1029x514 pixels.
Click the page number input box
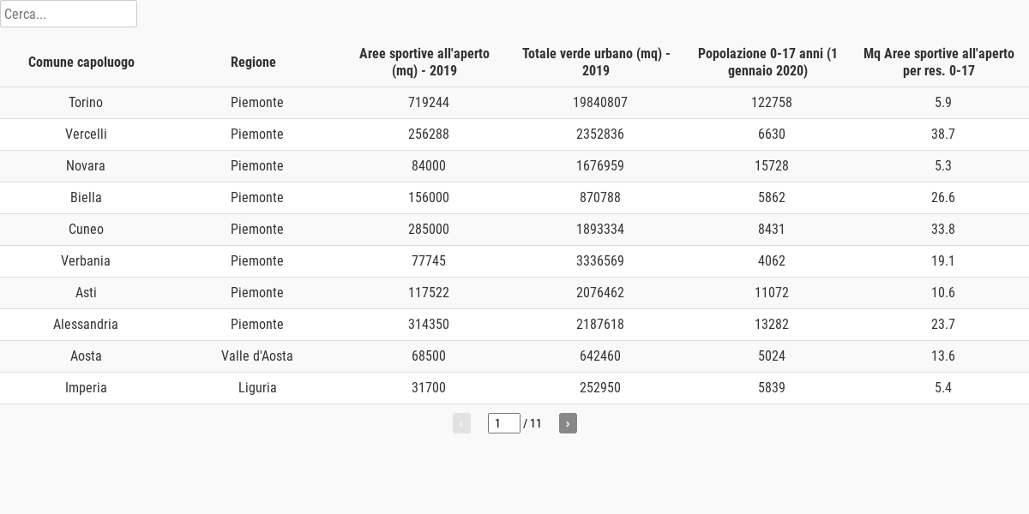(503, 423)
